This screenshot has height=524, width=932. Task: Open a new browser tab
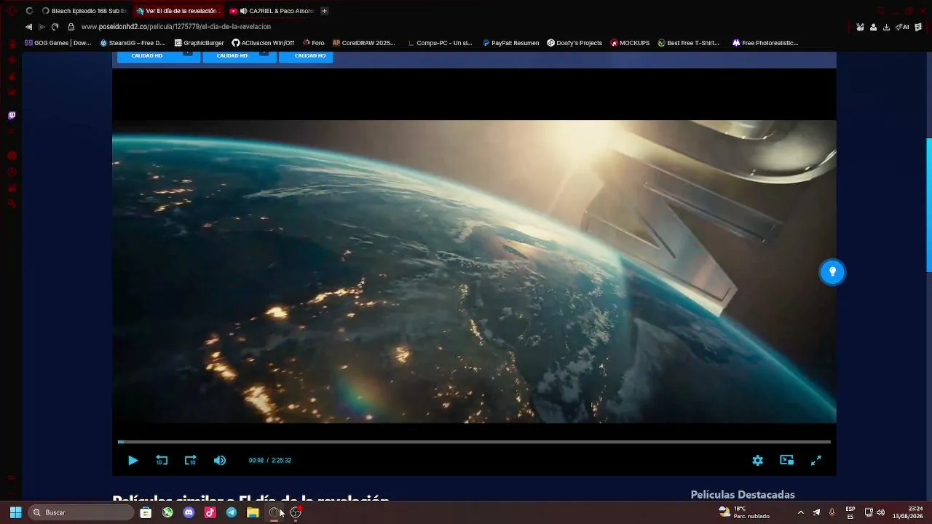(x=324, y=11)
